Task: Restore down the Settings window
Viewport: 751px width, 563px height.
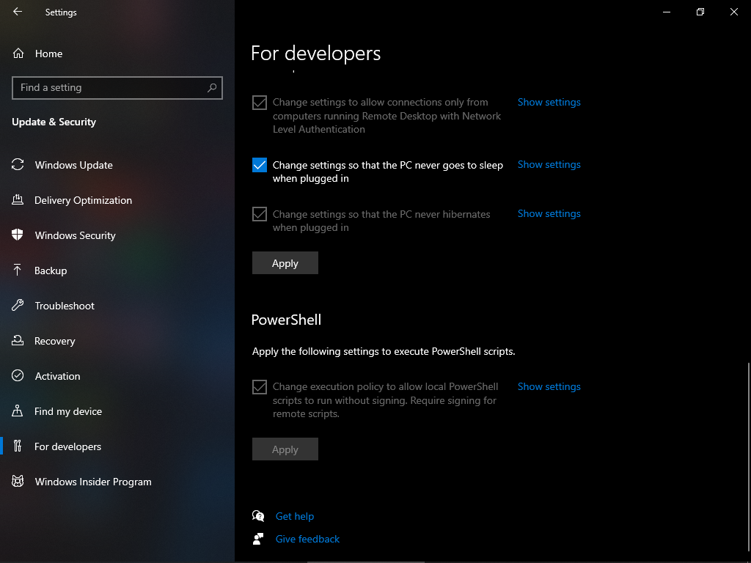Action: [x=700, y=12]
